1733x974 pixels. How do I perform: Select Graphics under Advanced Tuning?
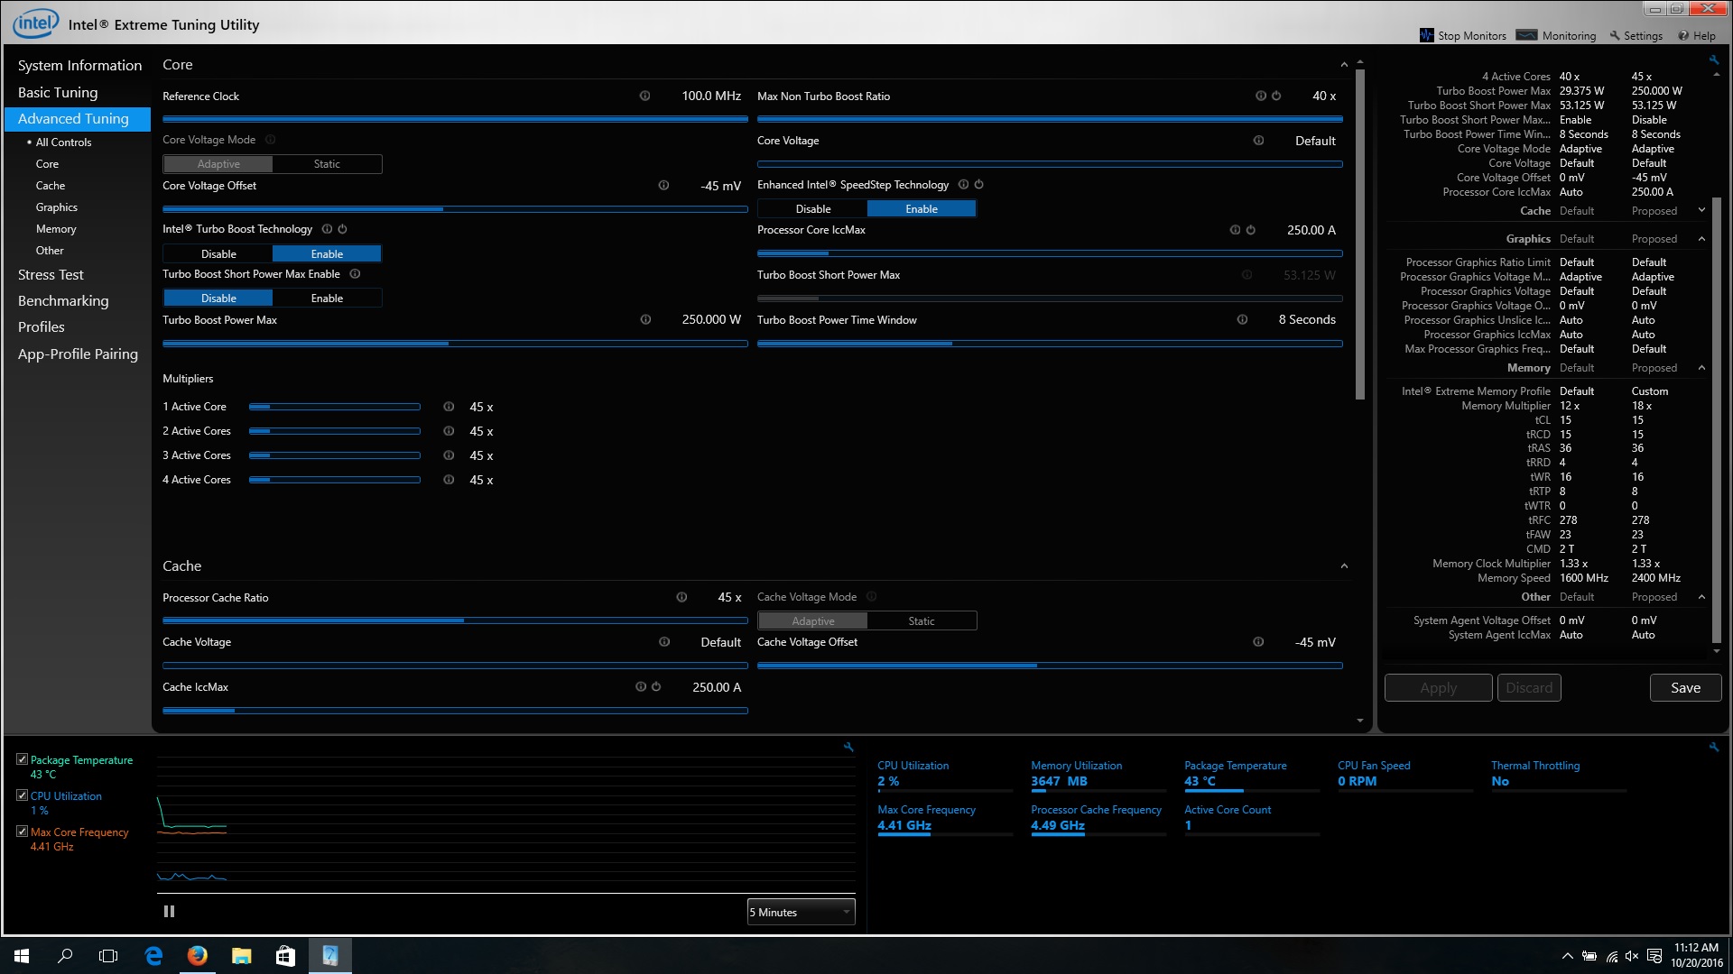pos(57,207)
